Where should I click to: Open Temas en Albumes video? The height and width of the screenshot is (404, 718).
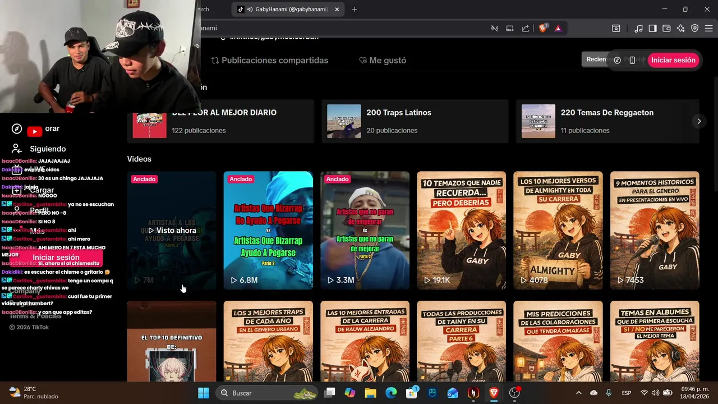tap(655, 341)
